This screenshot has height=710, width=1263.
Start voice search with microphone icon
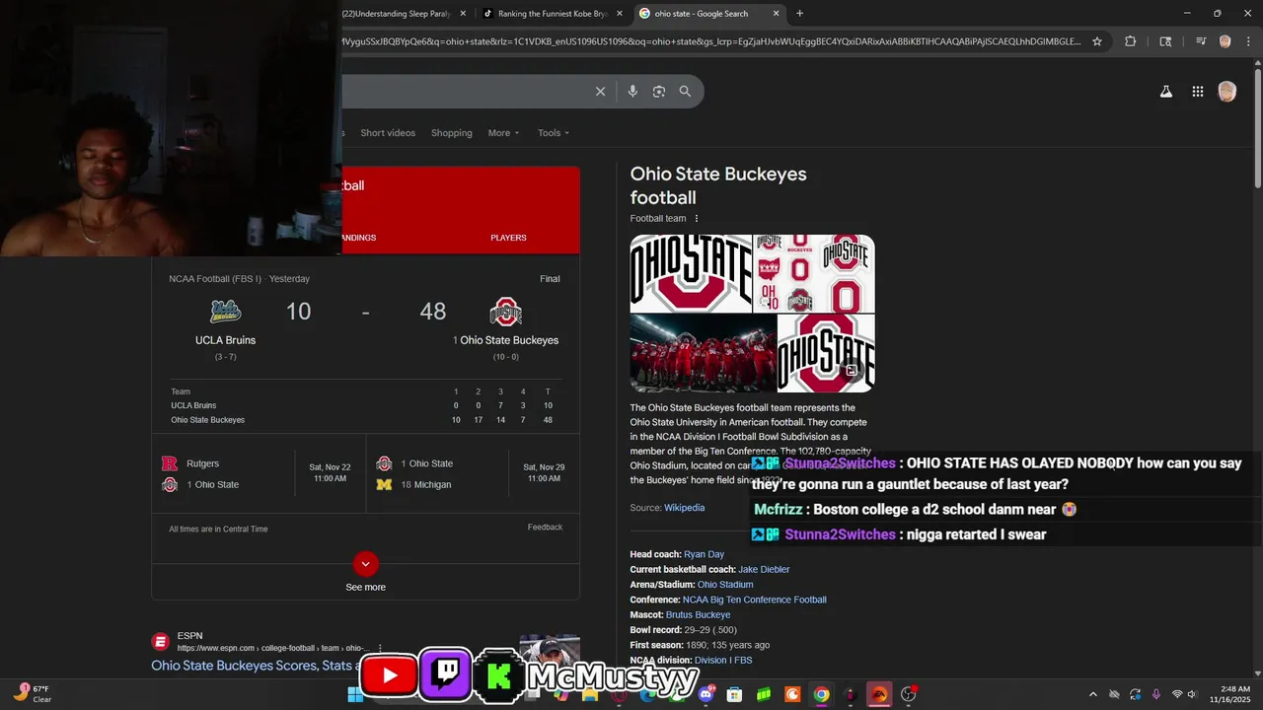pyautogui.click(x=632, y=92)
